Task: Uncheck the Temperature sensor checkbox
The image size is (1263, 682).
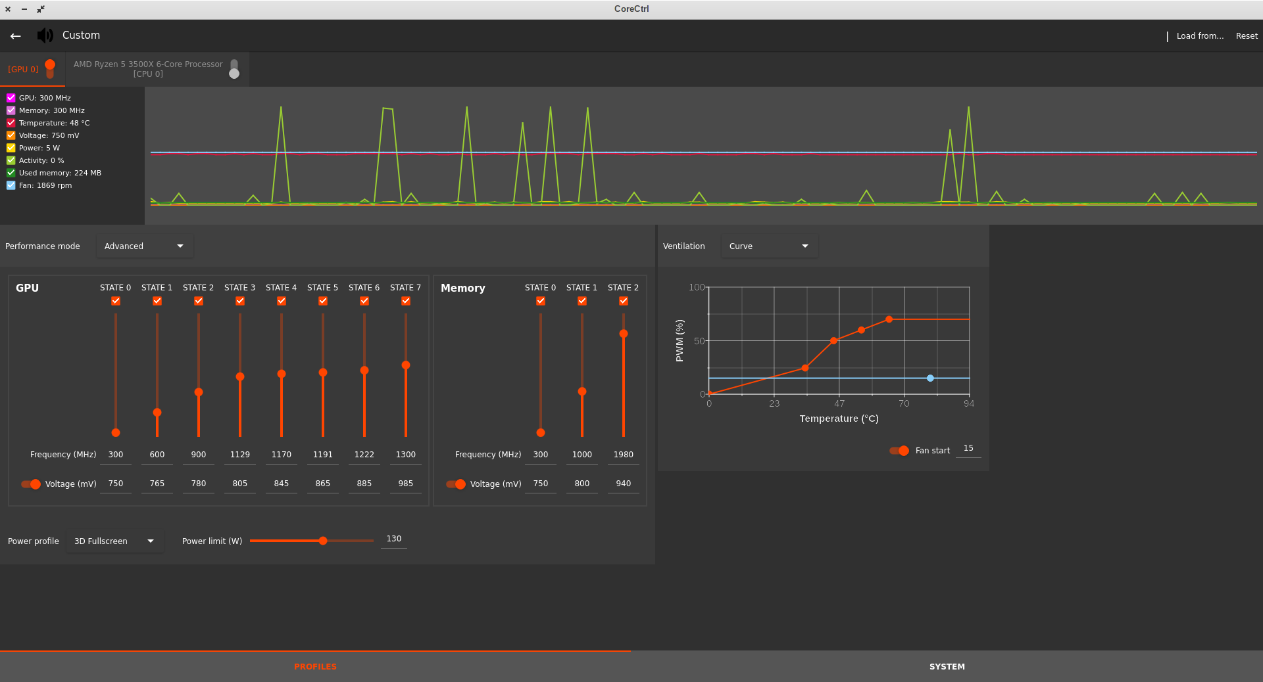Action: [x=11, y=123]
